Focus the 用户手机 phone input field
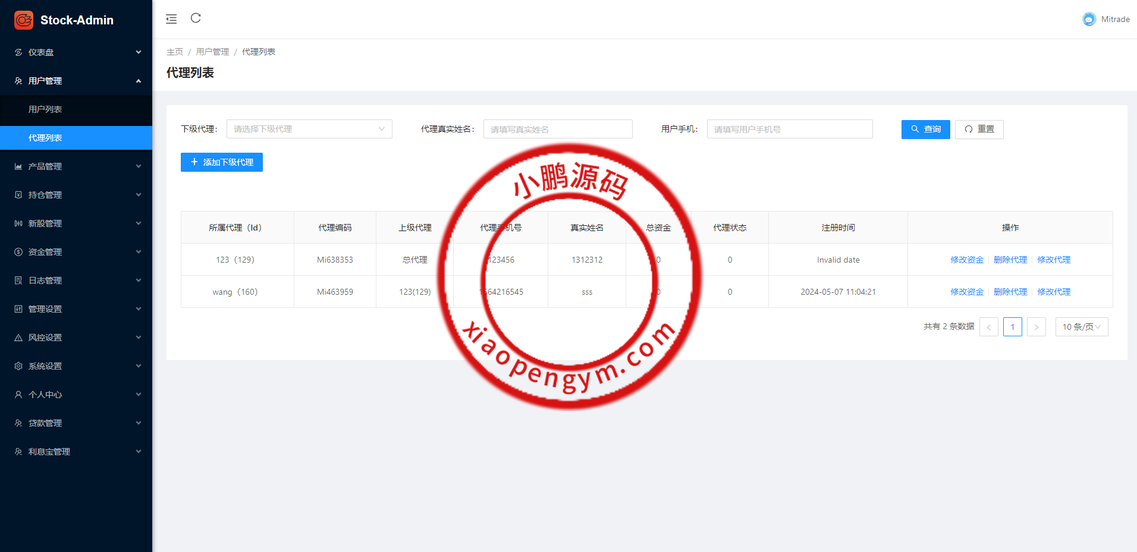Viewport: 1137px width, 552px height. tap(789, 129)
